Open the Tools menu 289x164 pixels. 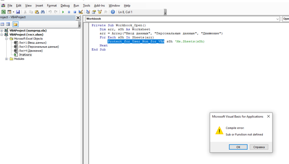pyautogui.click(x=86, y=5)
